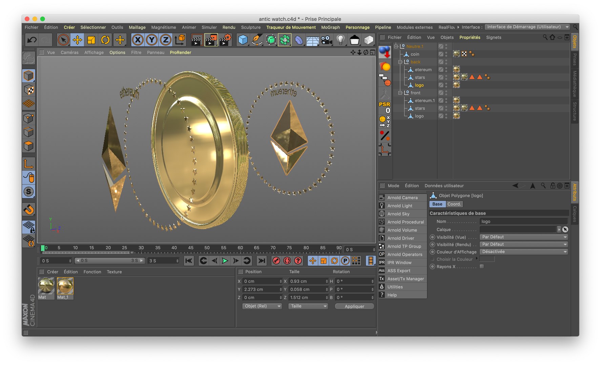The height and width of the screenshot is (365, 601).
Task: Toggle Couleur d'Affichage animation radio
Action: click(432, 252)
